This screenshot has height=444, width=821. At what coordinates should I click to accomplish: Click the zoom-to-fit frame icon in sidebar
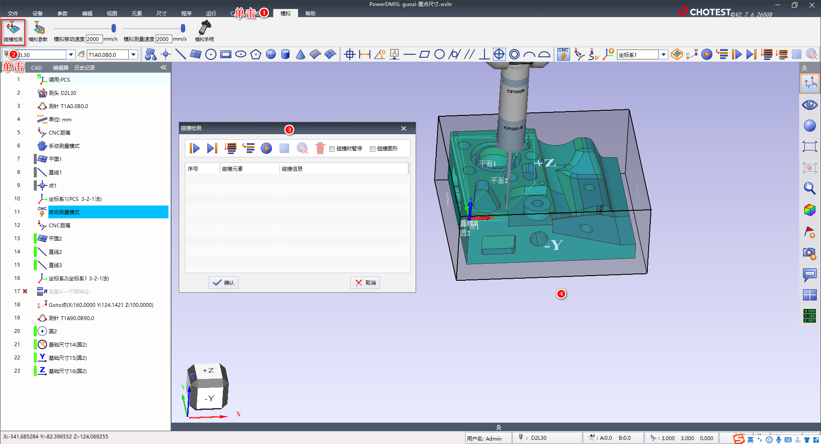coord(809,147)
